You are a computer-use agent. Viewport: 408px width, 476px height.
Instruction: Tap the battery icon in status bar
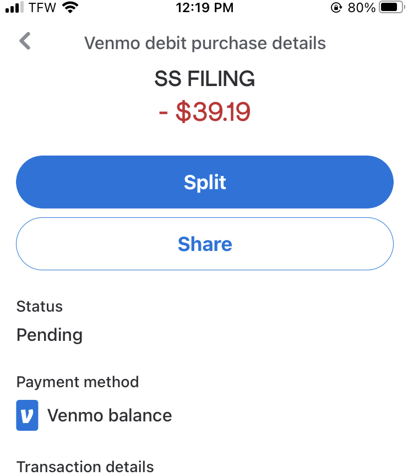coord(392,7)
